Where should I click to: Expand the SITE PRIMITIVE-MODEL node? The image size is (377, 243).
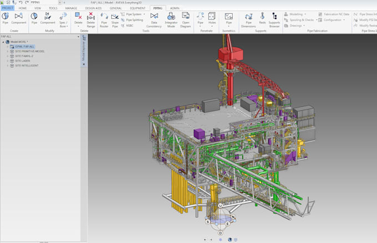click(7, 51)
